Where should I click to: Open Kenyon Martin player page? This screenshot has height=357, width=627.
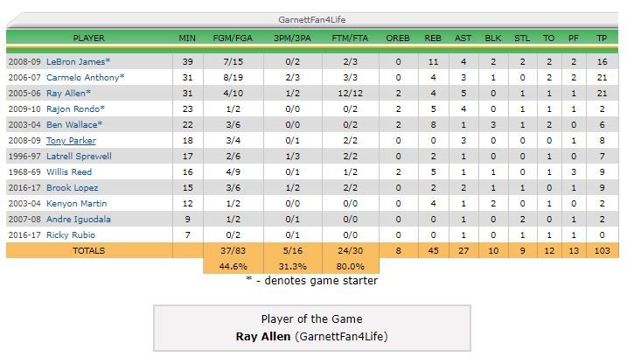tap(76, 203)
